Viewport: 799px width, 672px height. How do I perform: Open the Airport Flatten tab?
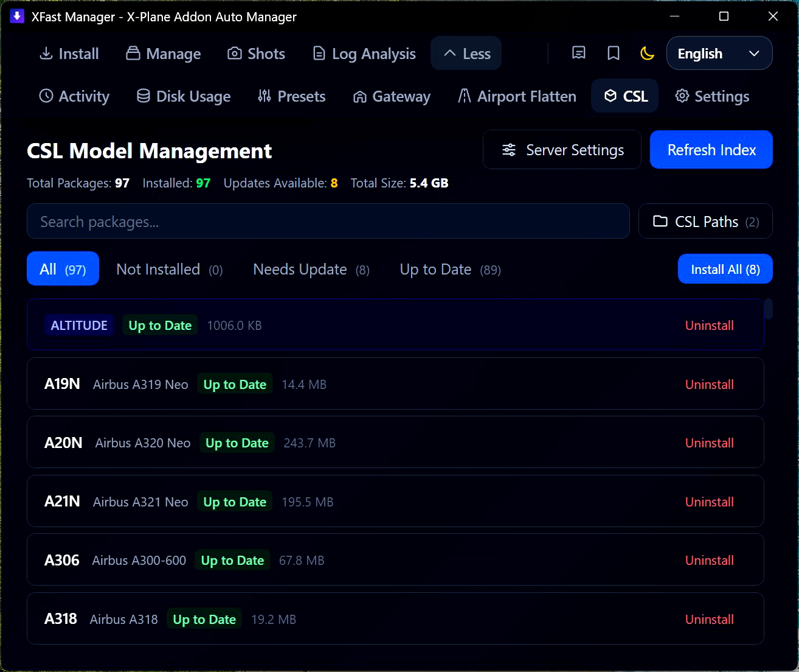pos(517,96)
